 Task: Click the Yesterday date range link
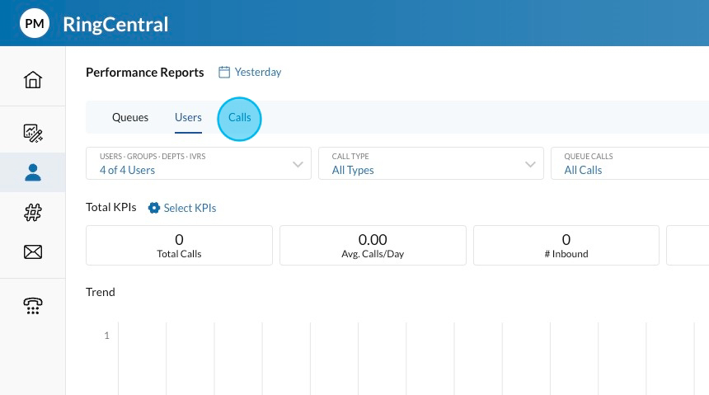(258, 73)
